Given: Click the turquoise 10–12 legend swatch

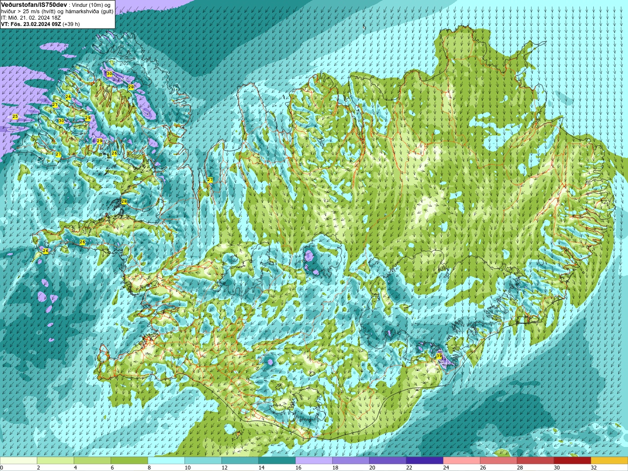Looking at the screenshot, I should 203,461.
